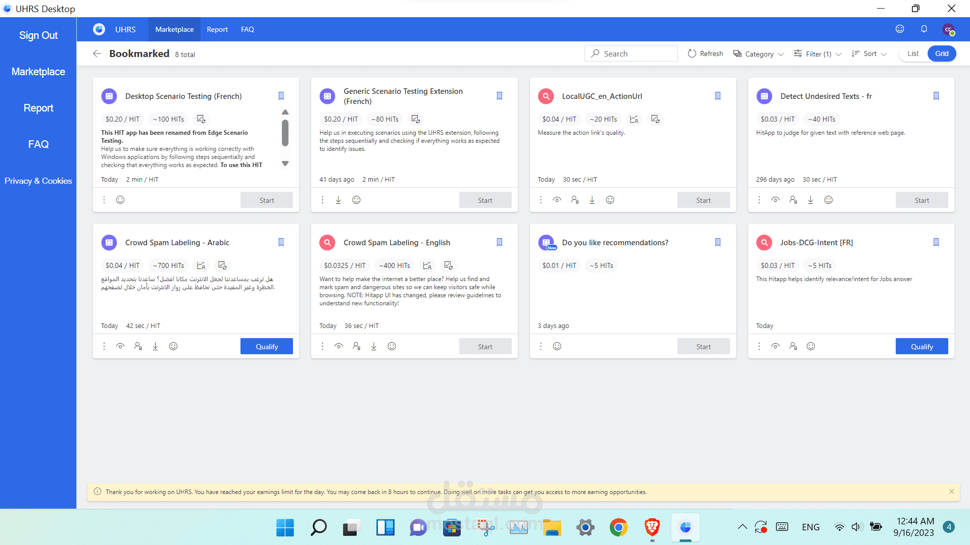Open more options menu on Detect Undesired Texts card
970x545 pixels.
759,200
